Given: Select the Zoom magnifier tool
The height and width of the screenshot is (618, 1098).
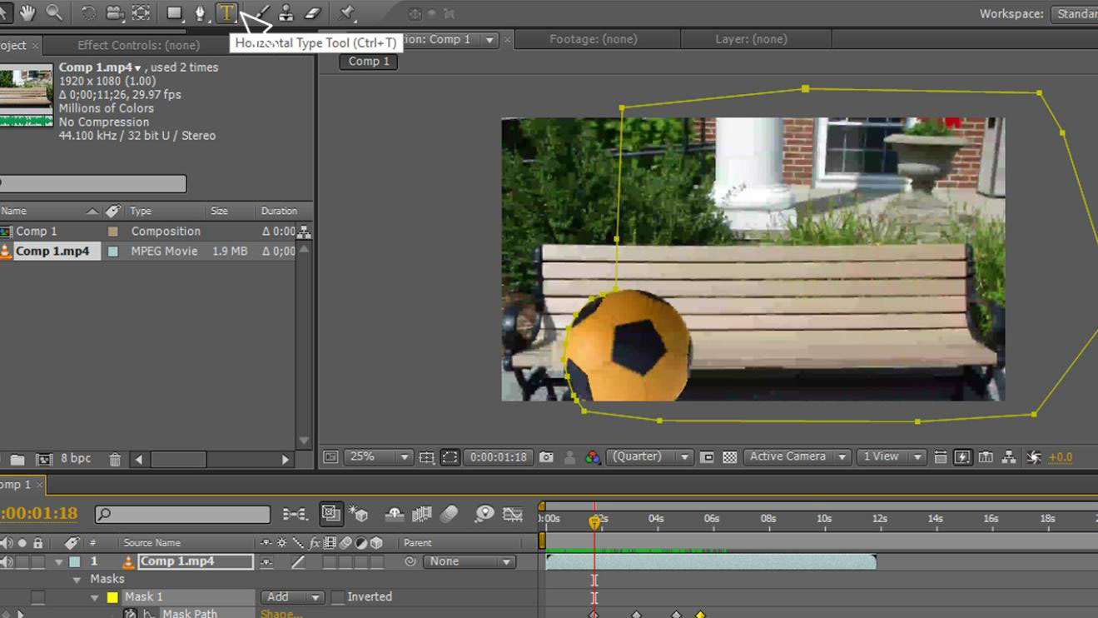Looking at the screenshot, I should (x=54, y=12).
